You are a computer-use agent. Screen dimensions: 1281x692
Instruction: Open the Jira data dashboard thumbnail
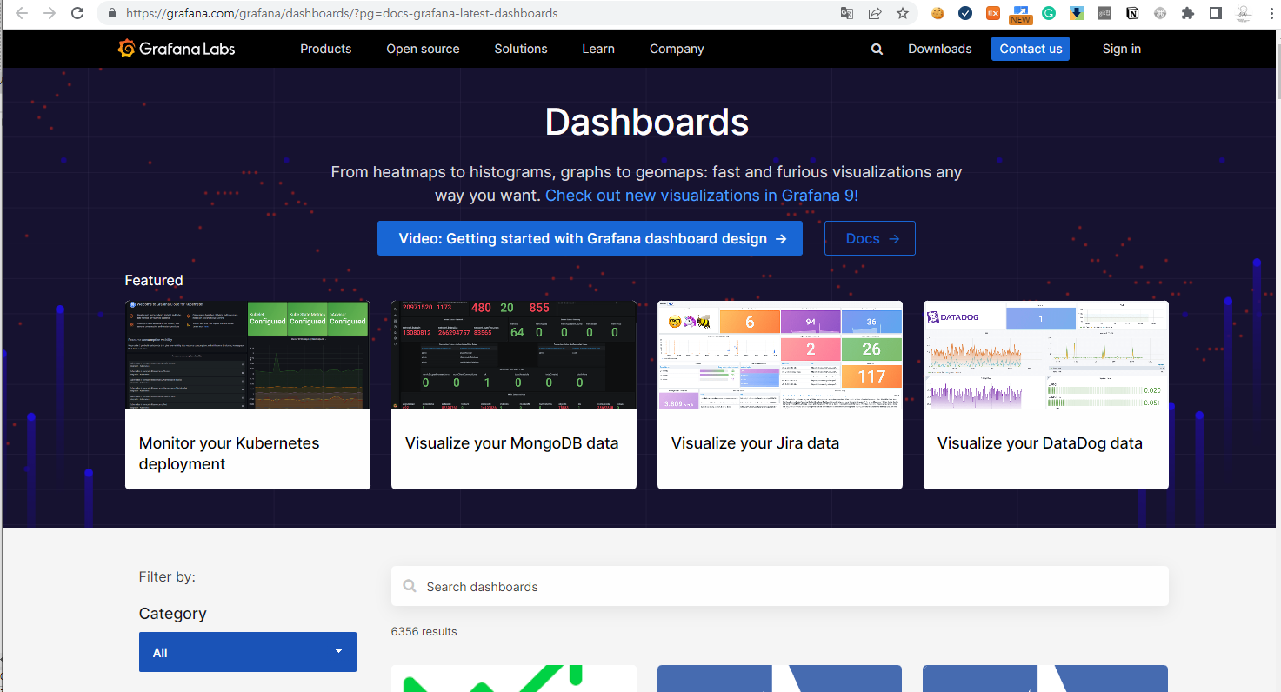point(780,355)
